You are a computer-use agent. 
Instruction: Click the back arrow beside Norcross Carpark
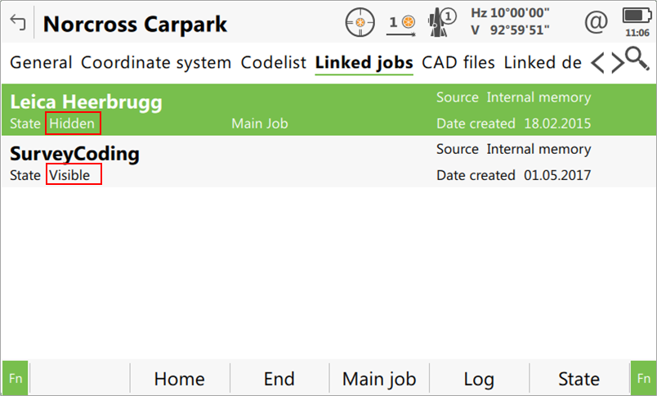(x=18, y=23)
